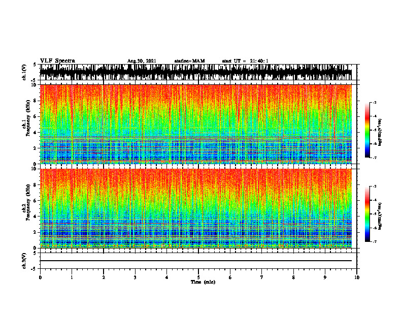The width and height of the screenshot is (402, 311).
Task: Click the "9" tick on the time axis
Action: click(325, 277)
